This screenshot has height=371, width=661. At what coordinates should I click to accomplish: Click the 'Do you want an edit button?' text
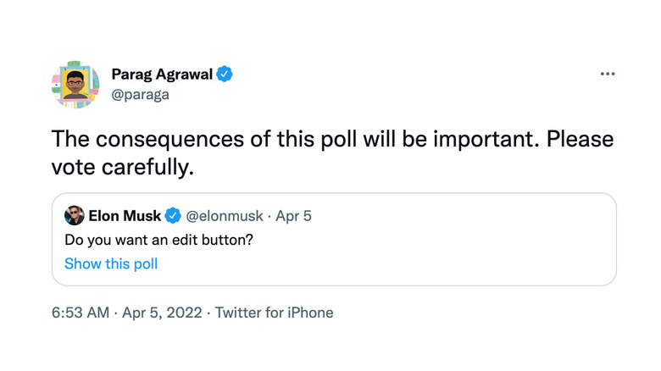tap(159, 240)
